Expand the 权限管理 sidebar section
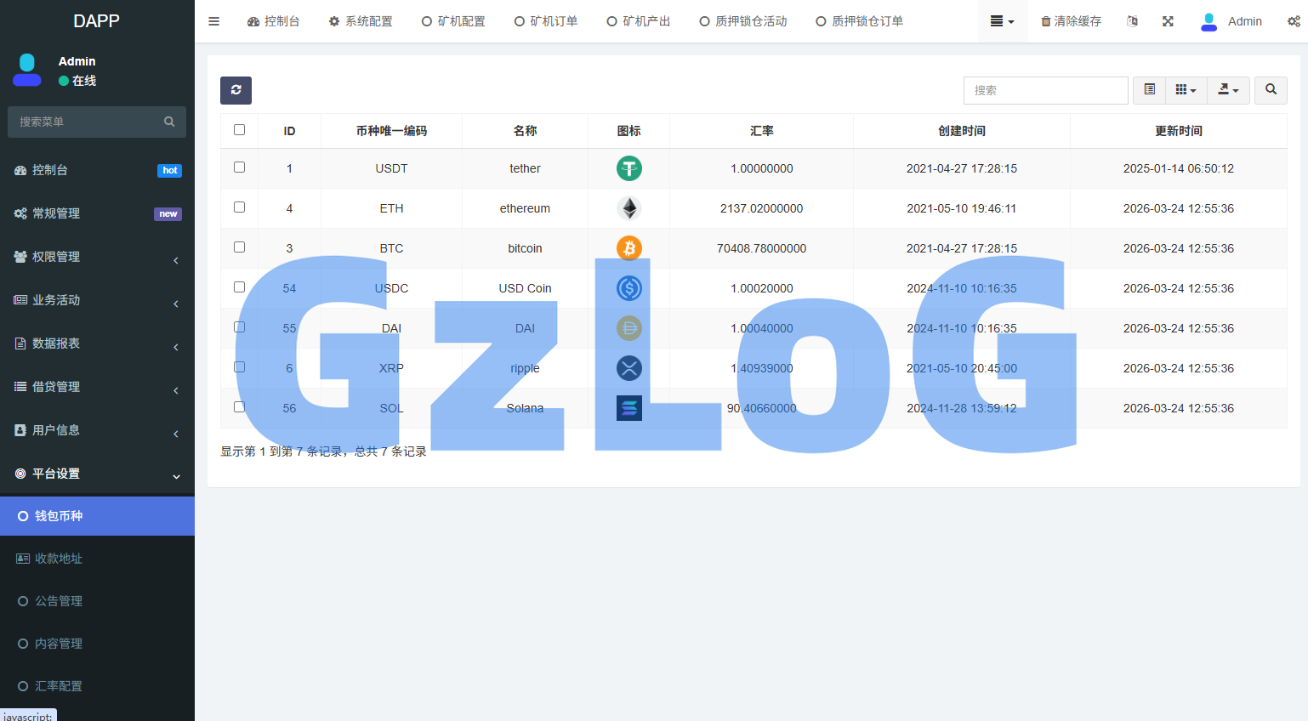This screenshot has width=1308, height=721. pyautogui.click(x=97, y=256)
